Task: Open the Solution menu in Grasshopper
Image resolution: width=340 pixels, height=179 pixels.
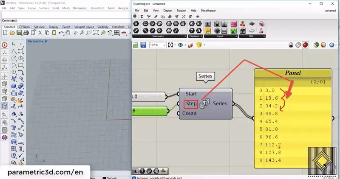Action: coord(181,10)
